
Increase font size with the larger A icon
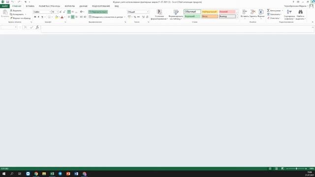click(61, 12)
